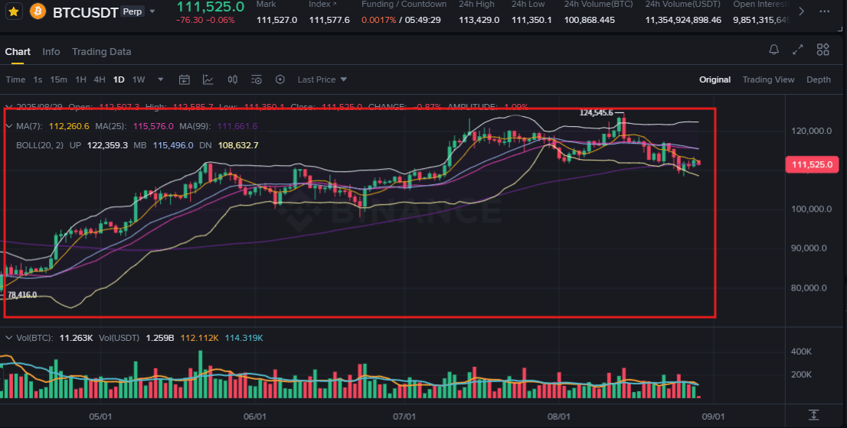Click the BOLL UP value 122,359.3
This screenshot has width=847, height=428.
107,145
